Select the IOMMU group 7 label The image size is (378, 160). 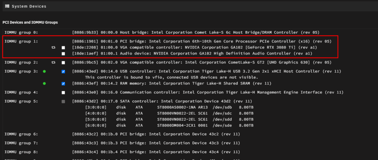pyautogui.click(x=21, y=143)
